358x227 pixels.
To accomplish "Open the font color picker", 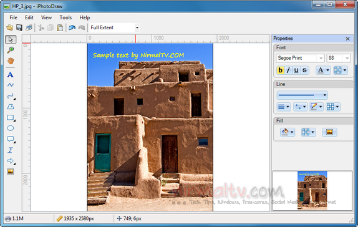I will coord(323,70).
